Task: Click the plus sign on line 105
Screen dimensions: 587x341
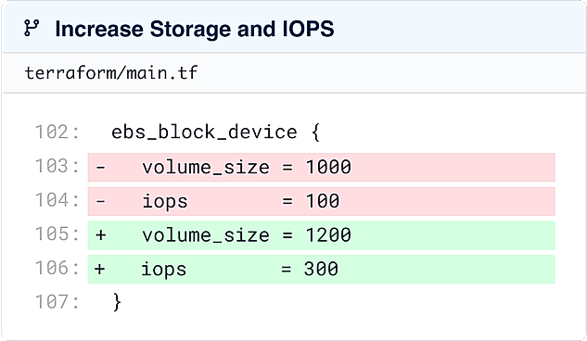Action: tap(100, 235)
